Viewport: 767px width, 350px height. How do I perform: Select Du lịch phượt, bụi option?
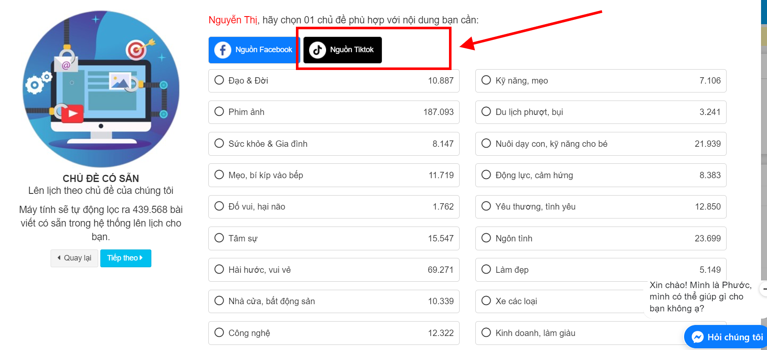coord(486,112)
